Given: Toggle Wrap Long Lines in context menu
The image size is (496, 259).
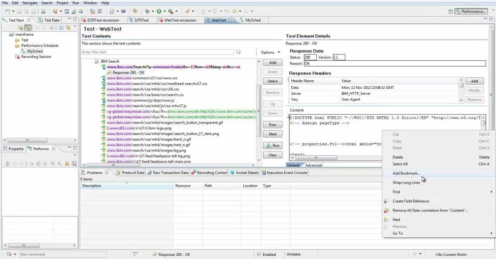Looking at the screenshot, I should pos(406,182).
